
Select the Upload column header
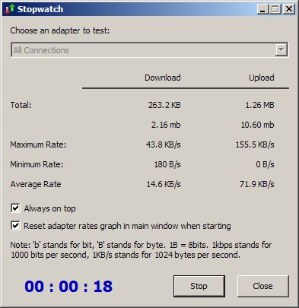tap(262, 78)
